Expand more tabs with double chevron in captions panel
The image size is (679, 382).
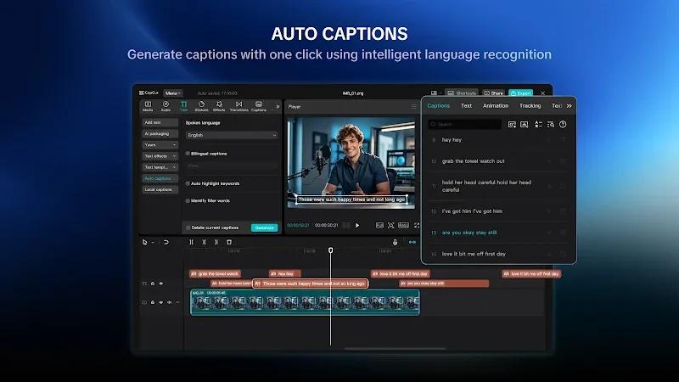(569, 105)
